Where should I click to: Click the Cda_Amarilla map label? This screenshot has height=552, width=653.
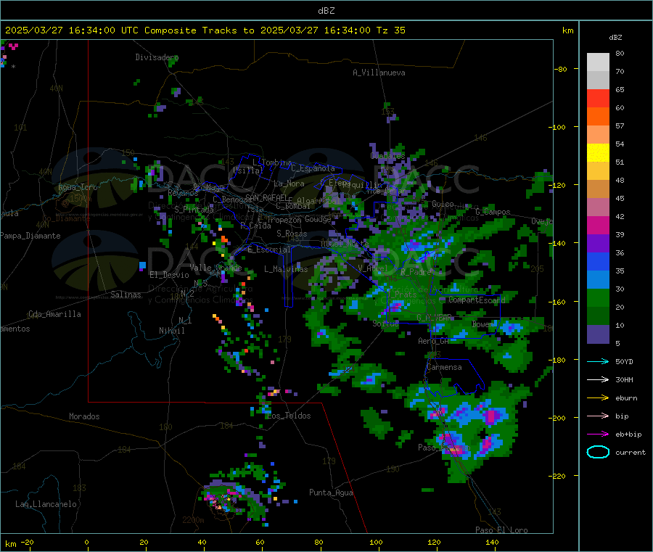(x=54, y=314)
